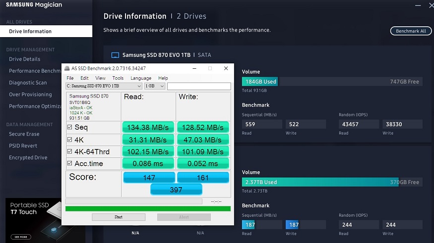
Task: Click the 4K read result 31.31 MB/s
Action: pyautogui.click(x=148, y=140)
